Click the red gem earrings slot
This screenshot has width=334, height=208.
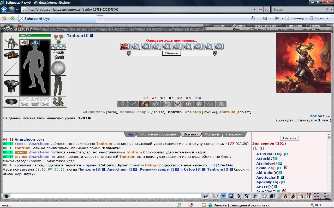(x=58, y=36)
